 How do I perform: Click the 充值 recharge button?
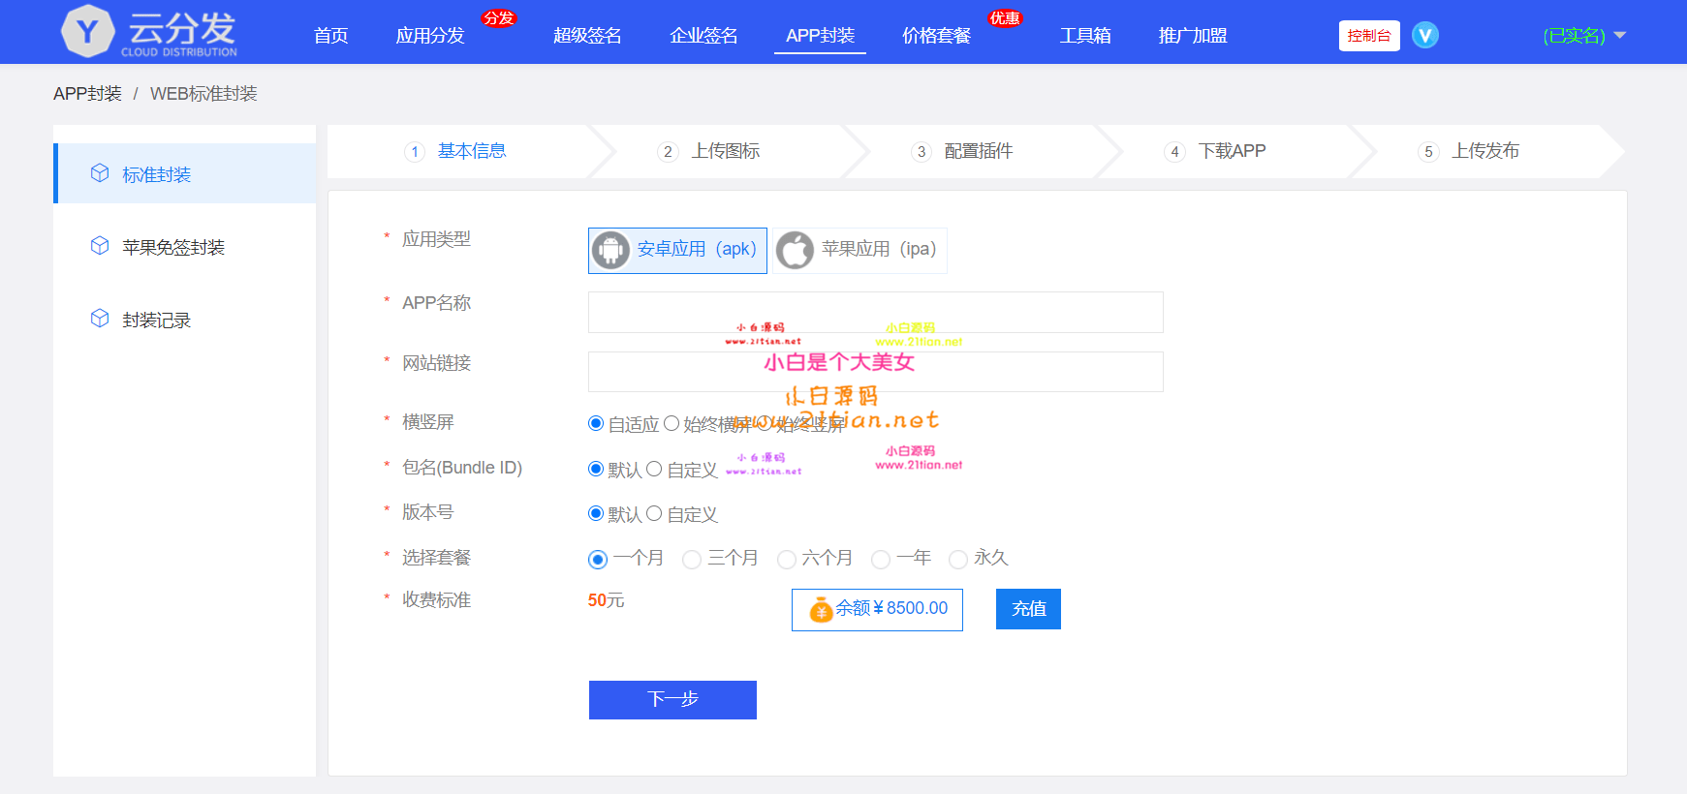pyautogui.click(x=1028, y=609)
